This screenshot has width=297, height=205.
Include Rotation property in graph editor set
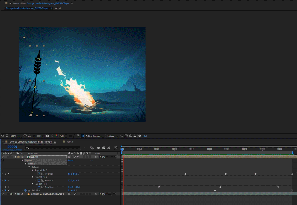point(29,190)
